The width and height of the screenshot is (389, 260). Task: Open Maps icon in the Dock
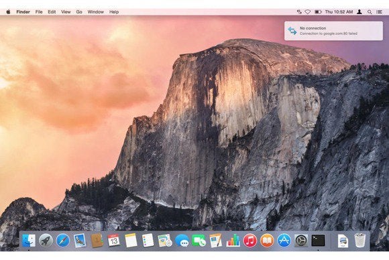pos(165,241)
